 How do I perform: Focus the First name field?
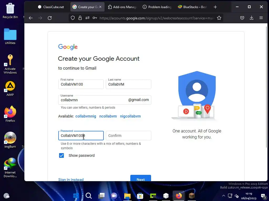point(81,84)
